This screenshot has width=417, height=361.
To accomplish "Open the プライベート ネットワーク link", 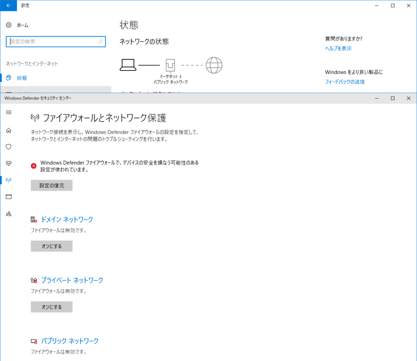I will pyautogui.click(x=72, y=280).
